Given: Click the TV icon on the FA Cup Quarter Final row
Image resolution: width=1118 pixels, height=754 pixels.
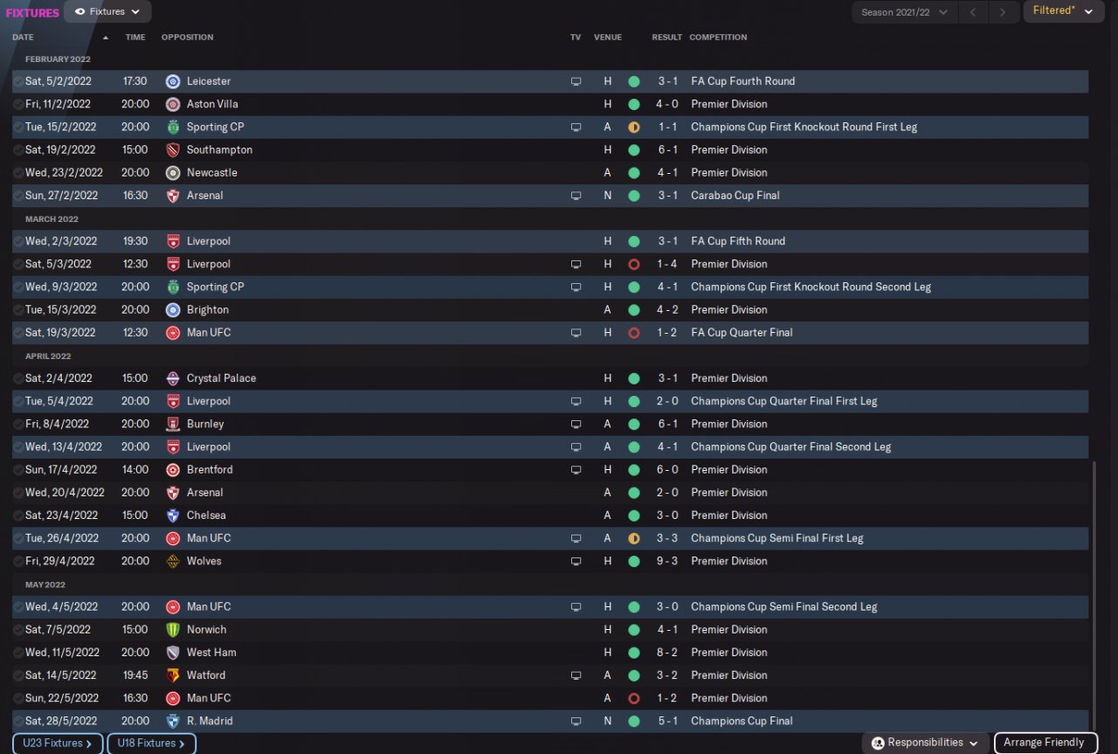Looking at the screenshot, I should click(x=576, y=333).
